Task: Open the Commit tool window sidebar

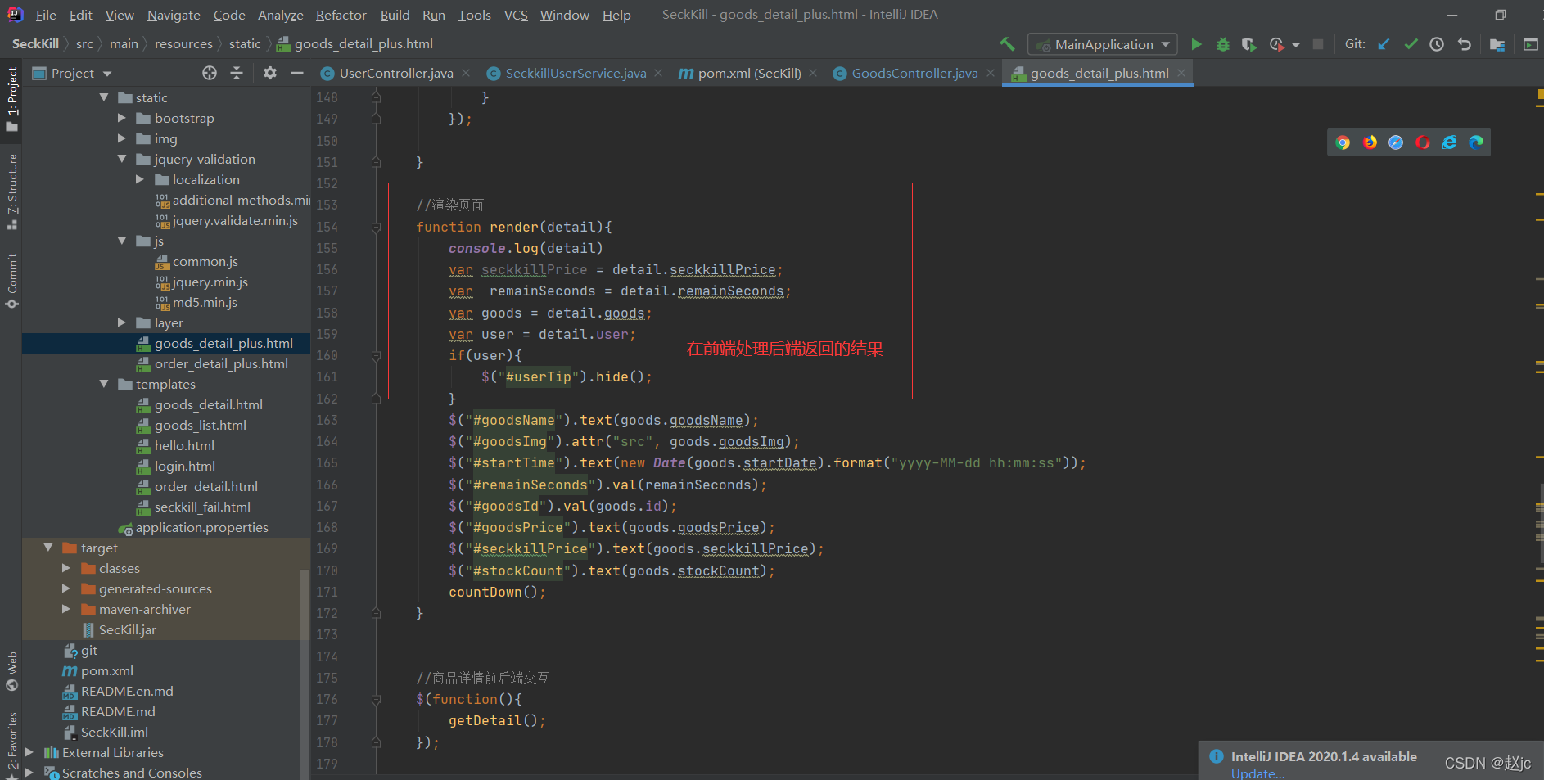Action: click(11, 280)
